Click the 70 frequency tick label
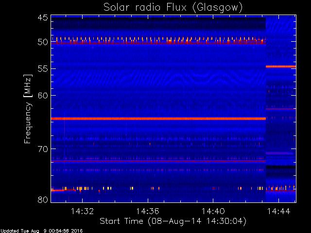This screenshot has height=233, width=311. 43,149
